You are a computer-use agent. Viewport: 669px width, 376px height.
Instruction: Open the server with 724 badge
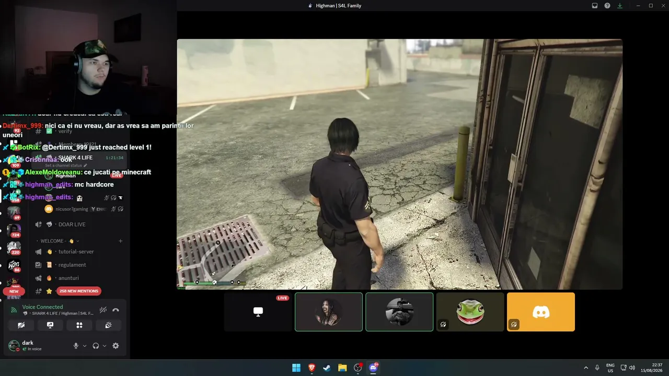(x=14, y=230)
